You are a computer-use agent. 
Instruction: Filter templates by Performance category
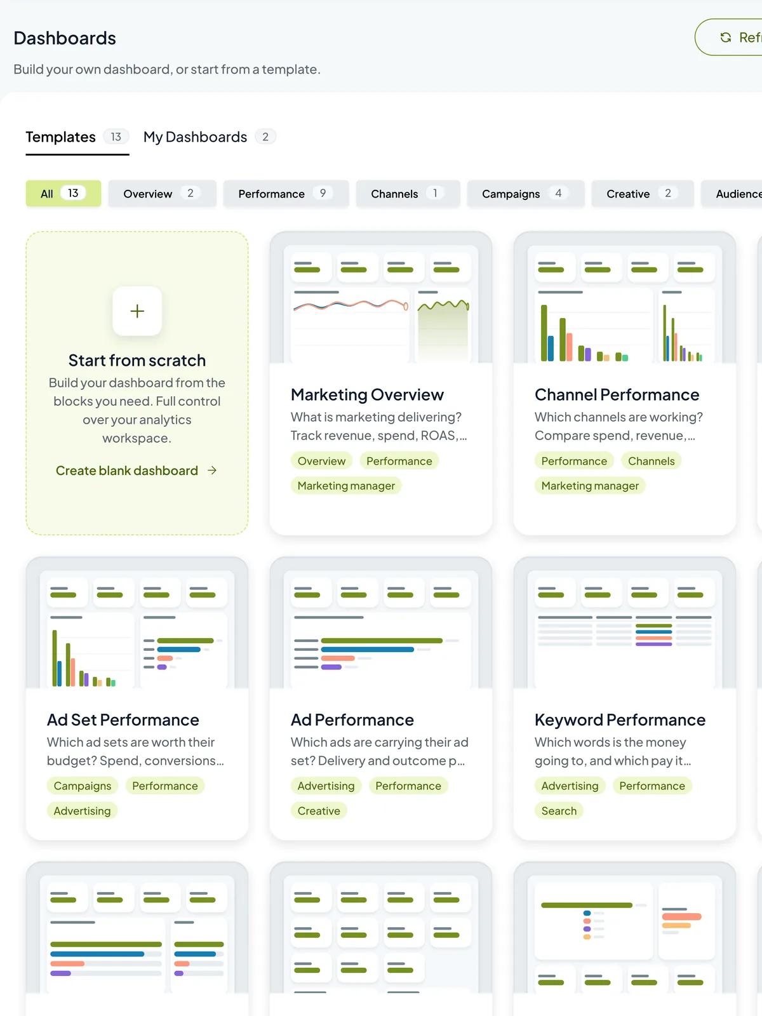click(286, 194)
